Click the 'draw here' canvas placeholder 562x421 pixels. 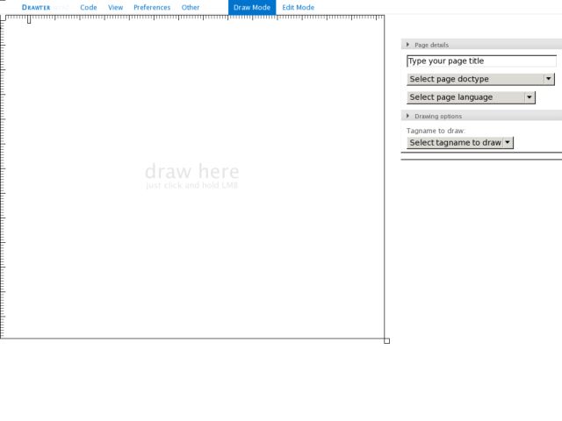(191, 175)
